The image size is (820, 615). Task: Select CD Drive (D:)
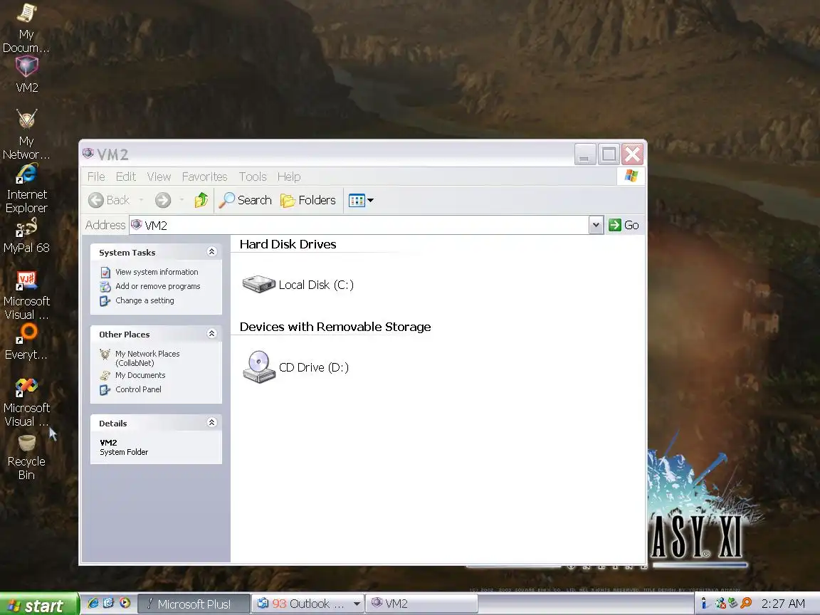coord(295,367)
